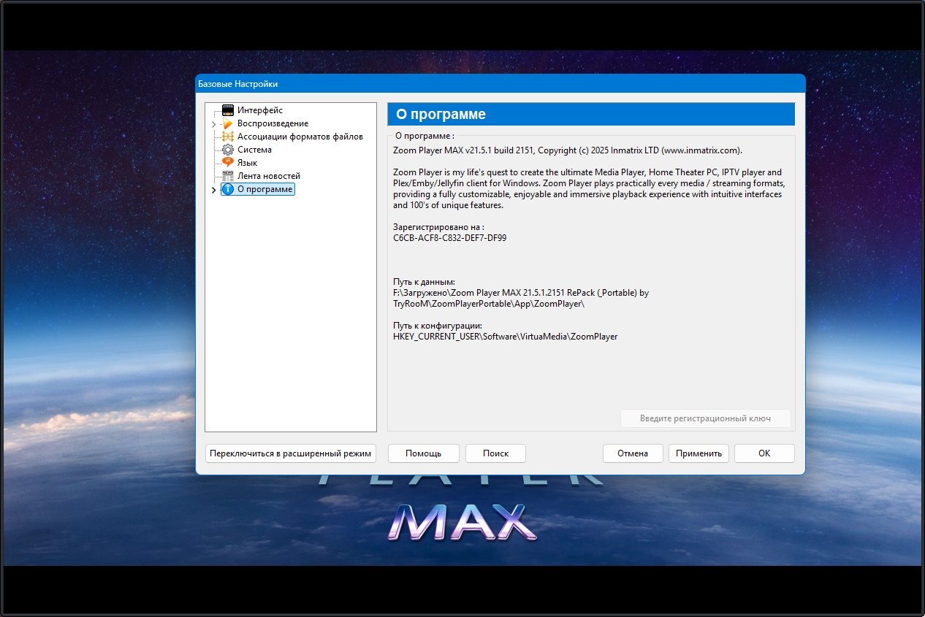Click Применить to apply settings
Screen dimensions: 925x617
coord(698,453)
